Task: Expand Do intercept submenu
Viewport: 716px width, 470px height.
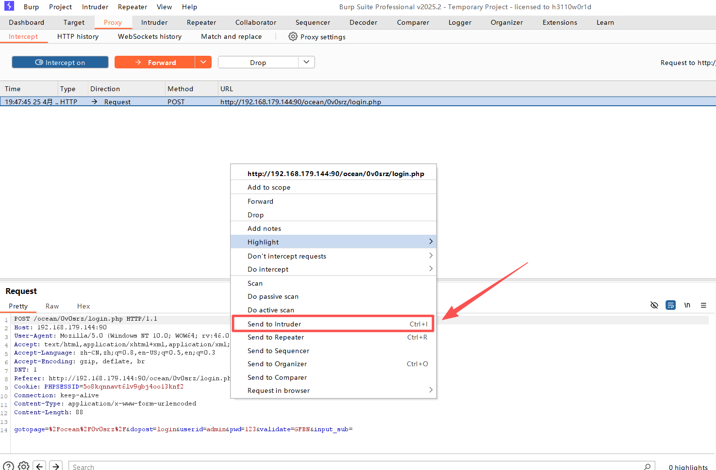Action: tap(333, 269)
